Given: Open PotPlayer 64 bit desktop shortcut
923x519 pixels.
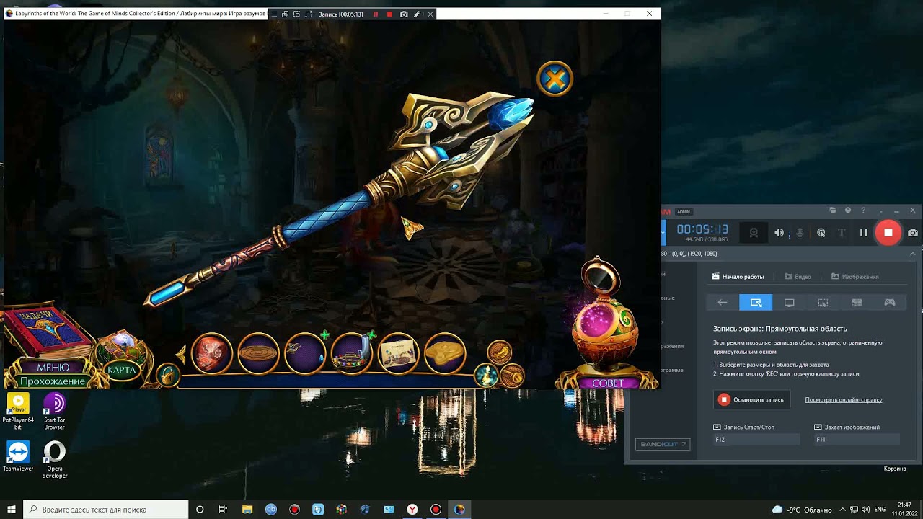Looking at the screenshot, I should pyautogui.click(x=18, y=412).
